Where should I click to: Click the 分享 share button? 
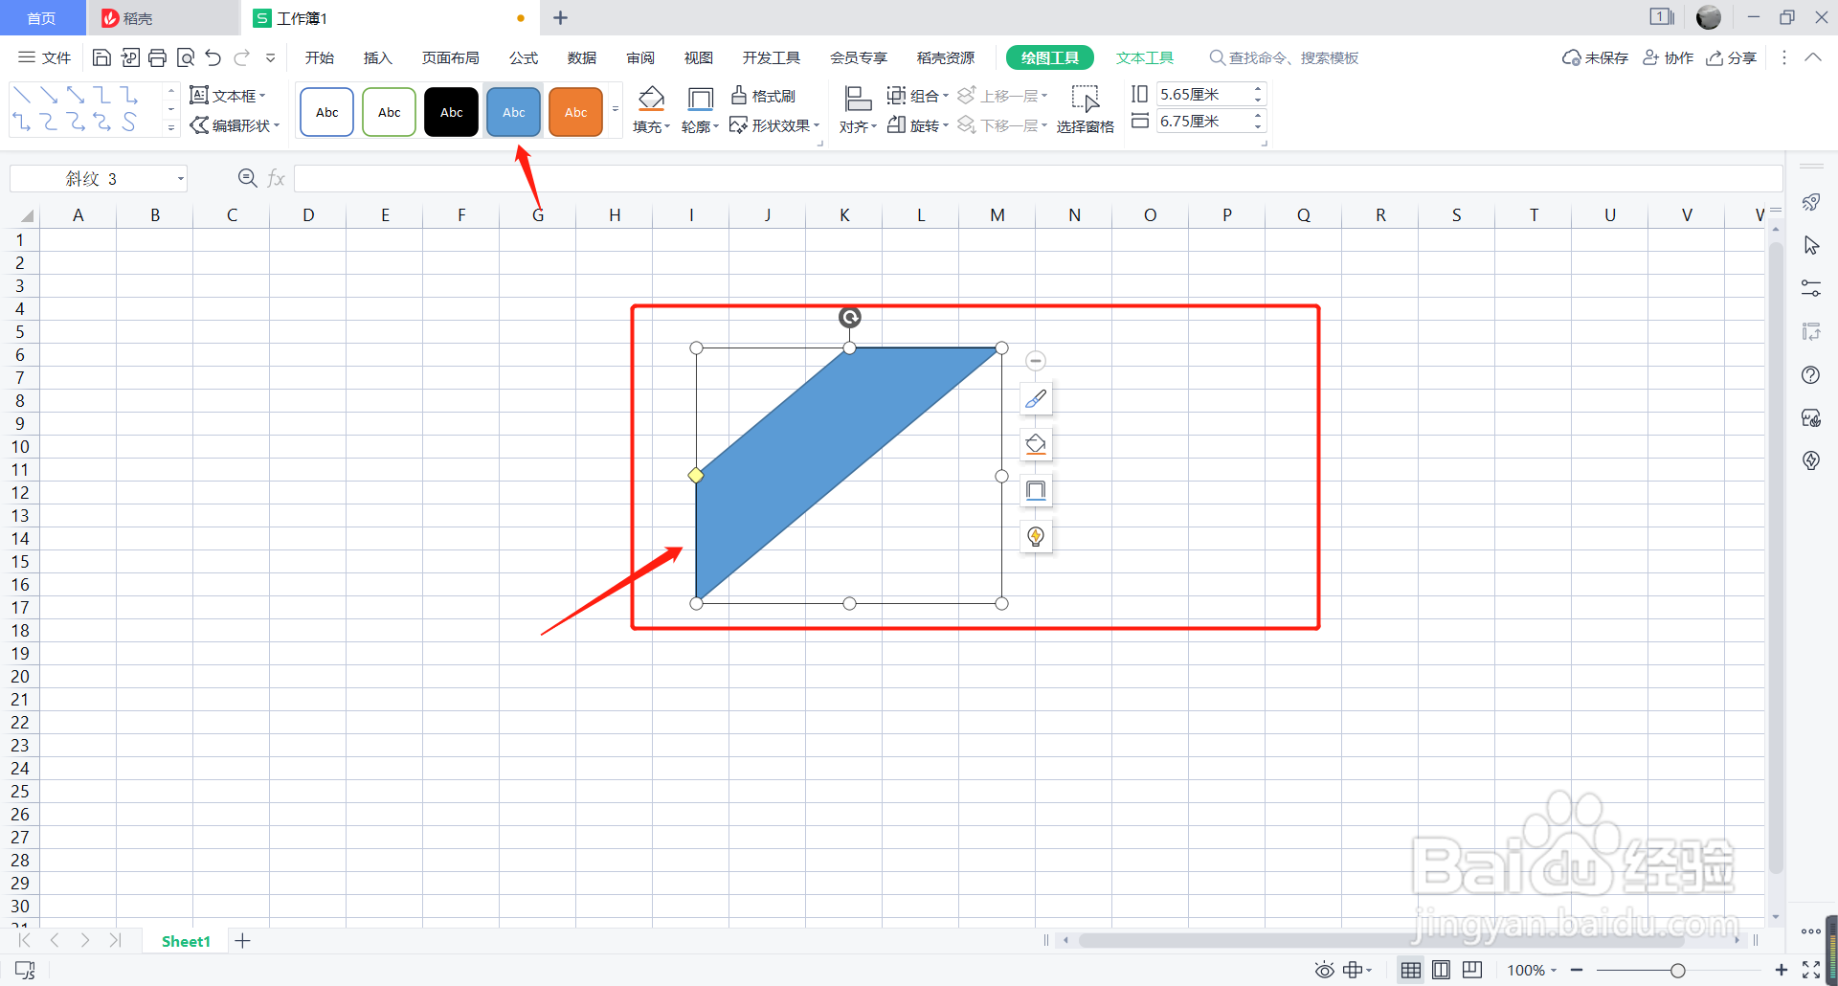click(x=1732, y=57)
